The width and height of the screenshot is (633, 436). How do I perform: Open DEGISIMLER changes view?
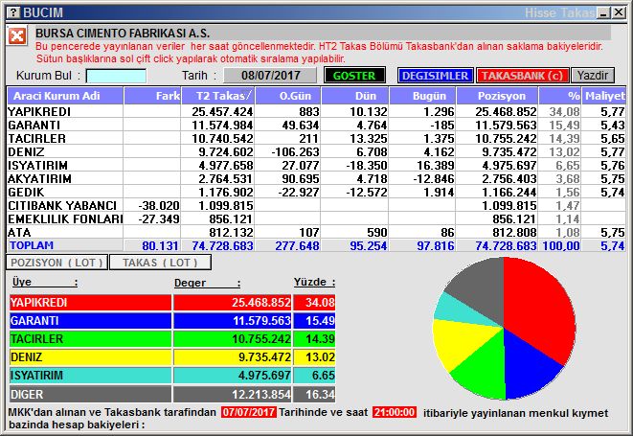[x=435, y=76]
